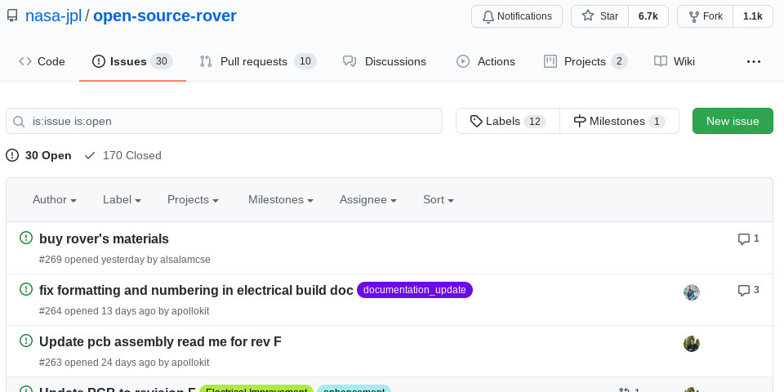Click the repository book icon

(11, 16)
